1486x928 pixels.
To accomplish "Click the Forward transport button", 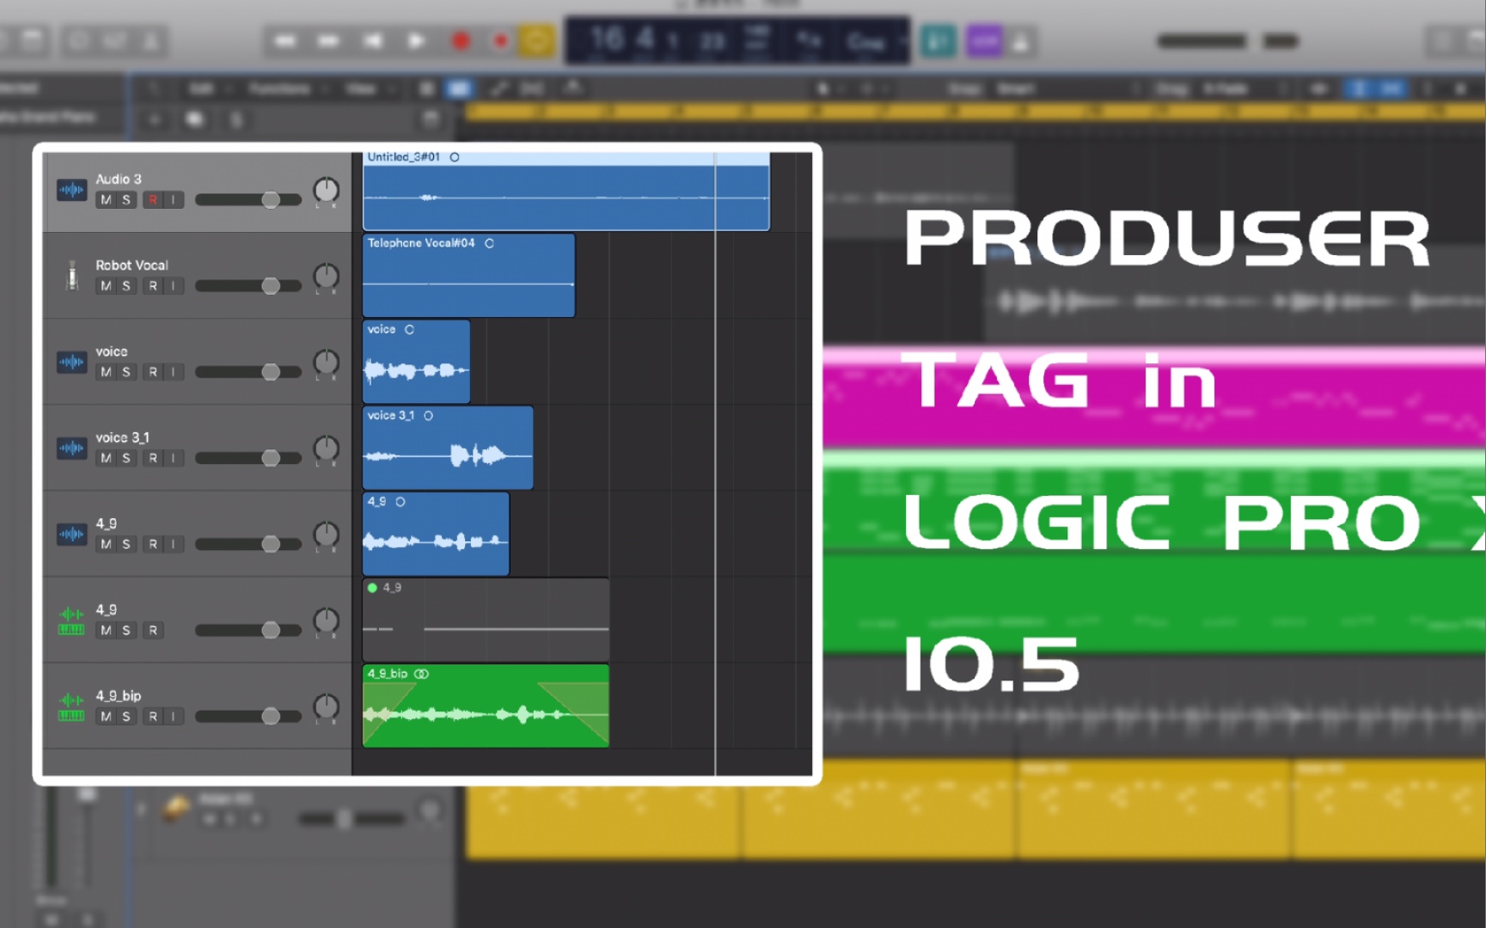I will [328, 40].
